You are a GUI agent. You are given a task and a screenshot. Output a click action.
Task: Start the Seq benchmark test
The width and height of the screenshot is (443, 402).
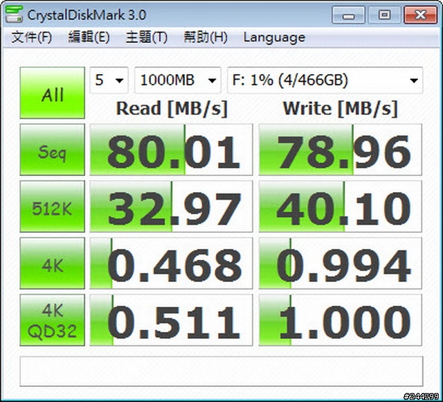click(53, 150)
